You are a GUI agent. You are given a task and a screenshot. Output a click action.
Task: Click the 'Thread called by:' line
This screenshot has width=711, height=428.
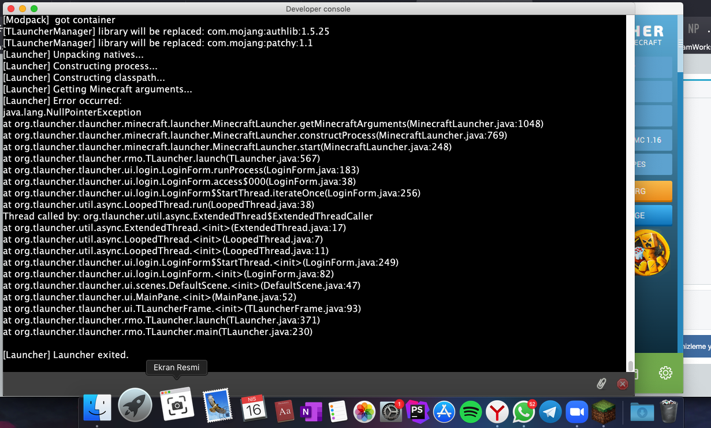(x=188, y=216)
